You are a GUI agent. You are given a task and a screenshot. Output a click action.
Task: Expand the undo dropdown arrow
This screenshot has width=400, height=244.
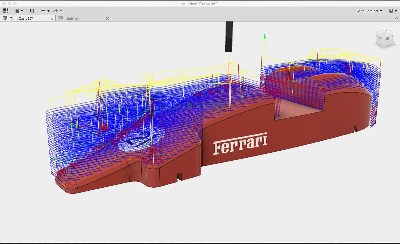coord(48,11)
